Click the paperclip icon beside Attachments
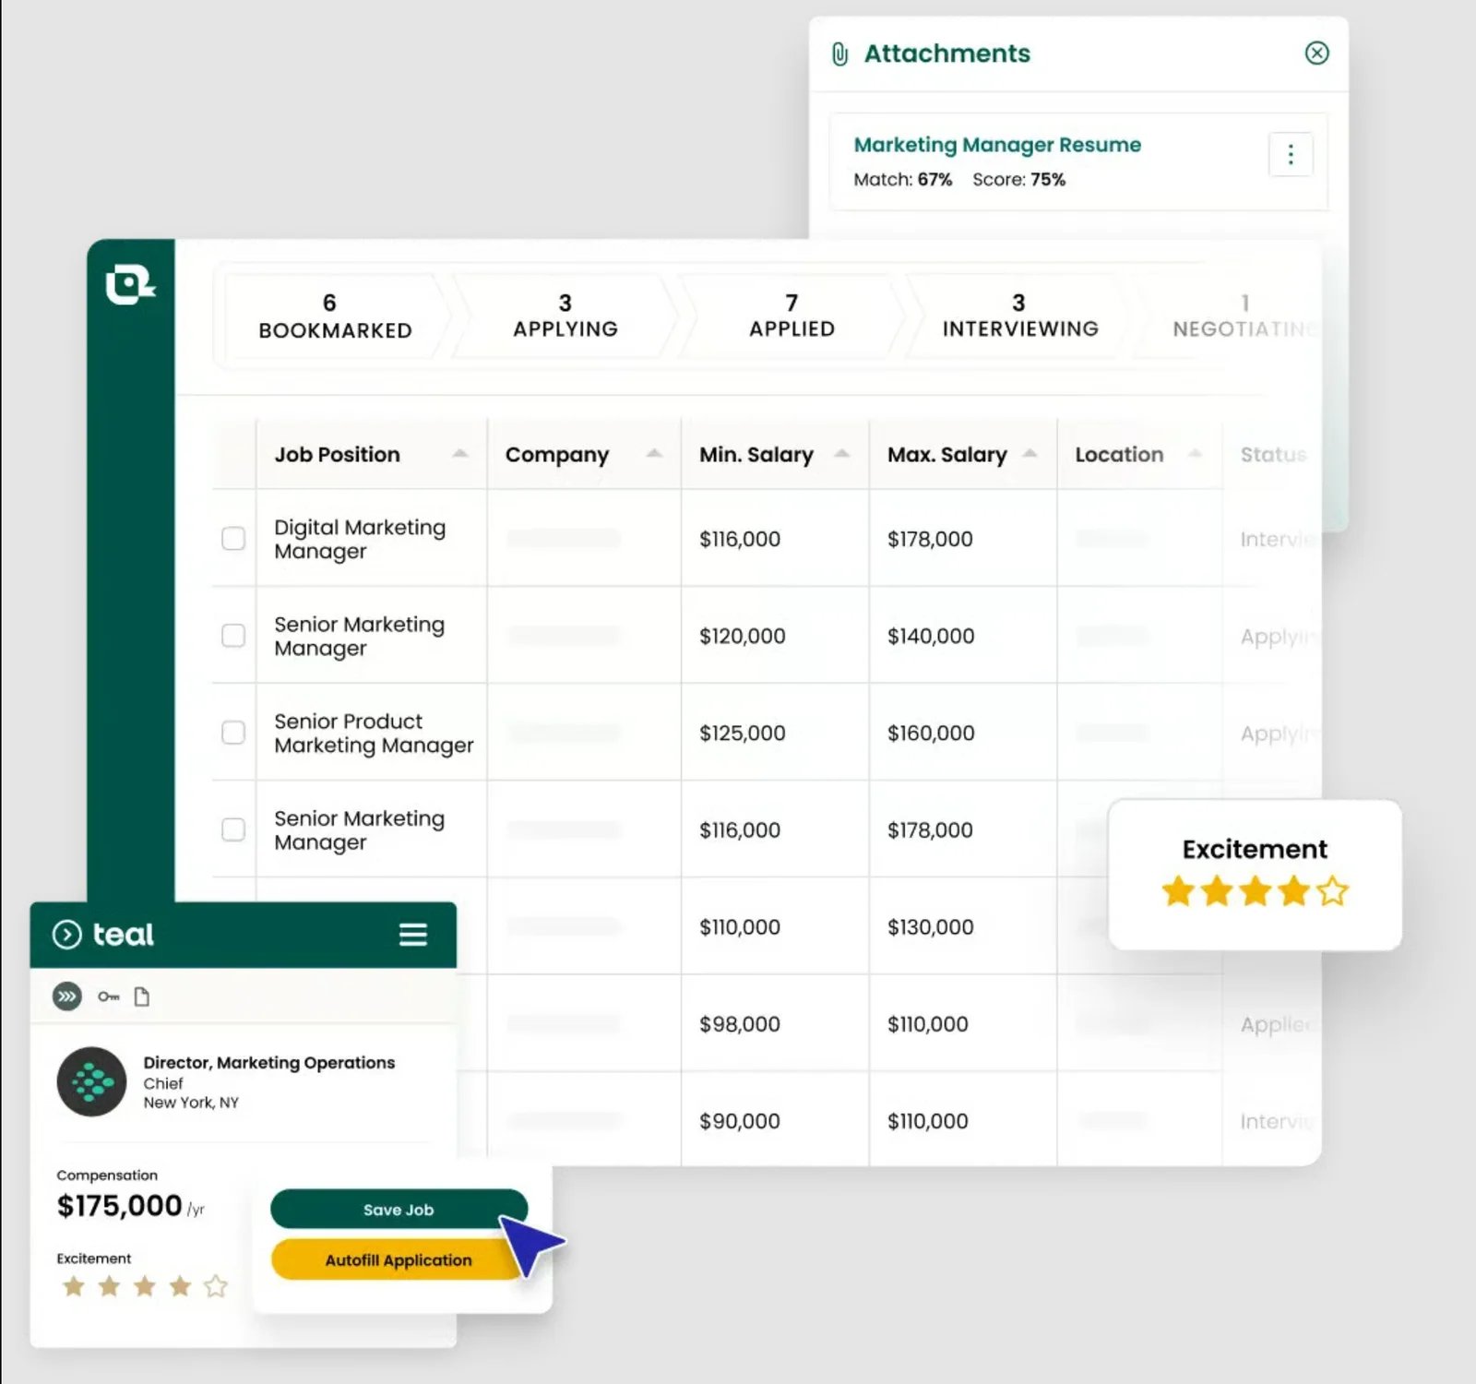1476x1384 pixels. pos(839,54)
